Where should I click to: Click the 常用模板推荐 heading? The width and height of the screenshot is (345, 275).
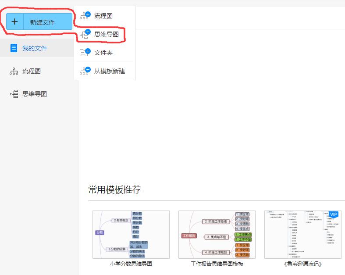coord(114,189)
